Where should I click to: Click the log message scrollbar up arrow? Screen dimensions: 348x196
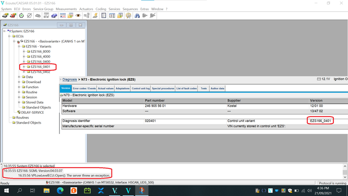345,166
